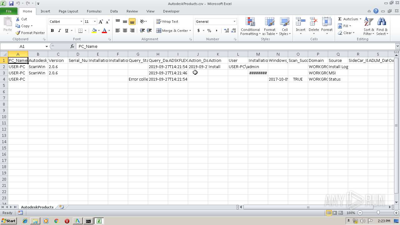Viewport: 400px width, 225px height.
Task: Align text right
Action: (132, 31)
